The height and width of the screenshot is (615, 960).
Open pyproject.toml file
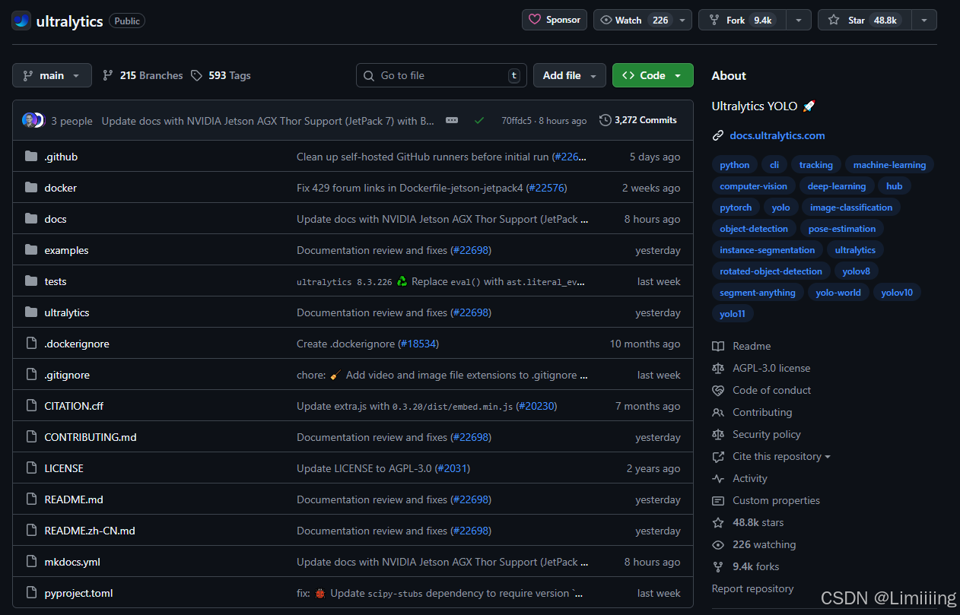[x=78, y=593]
